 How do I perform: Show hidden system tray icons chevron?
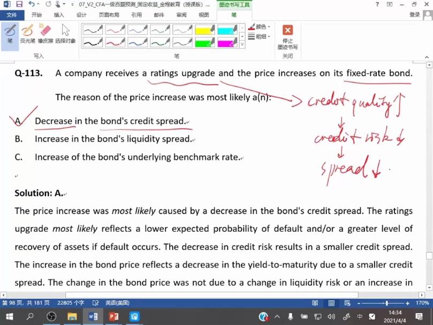click(277, 317)
